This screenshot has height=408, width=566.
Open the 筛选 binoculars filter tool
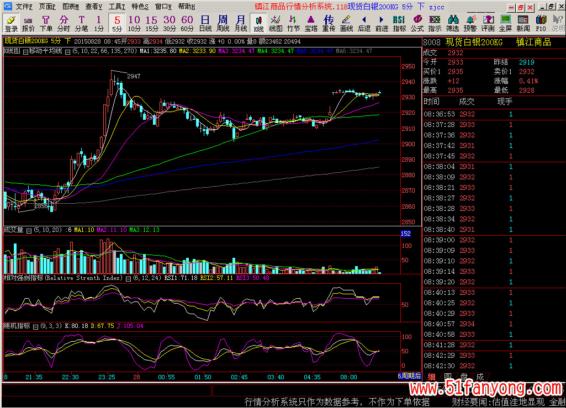[453, 23]
